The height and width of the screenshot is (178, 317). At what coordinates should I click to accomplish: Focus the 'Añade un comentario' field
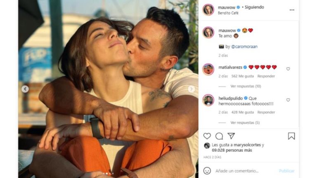click(x=244, y=171)
